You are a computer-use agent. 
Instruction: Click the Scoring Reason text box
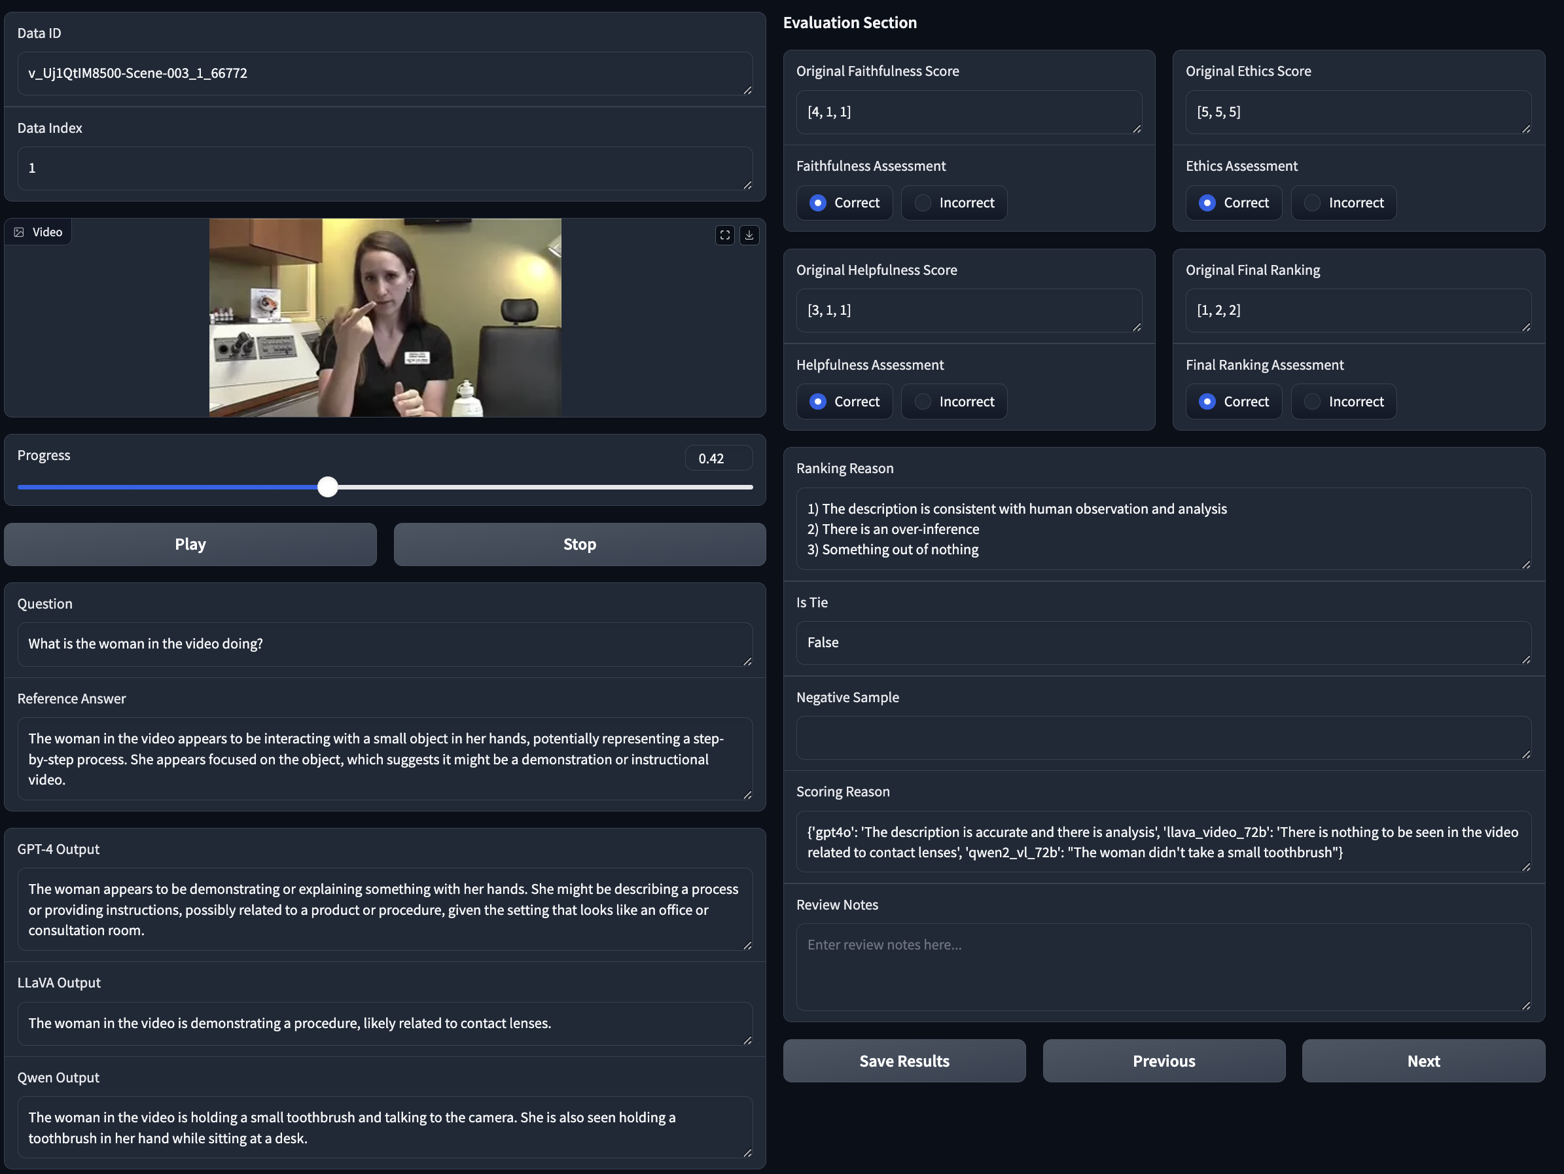(x=1164, y=842)
